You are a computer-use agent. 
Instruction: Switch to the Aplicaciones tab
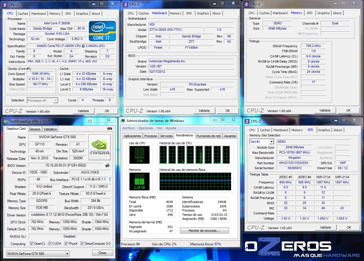coord(132,136)
